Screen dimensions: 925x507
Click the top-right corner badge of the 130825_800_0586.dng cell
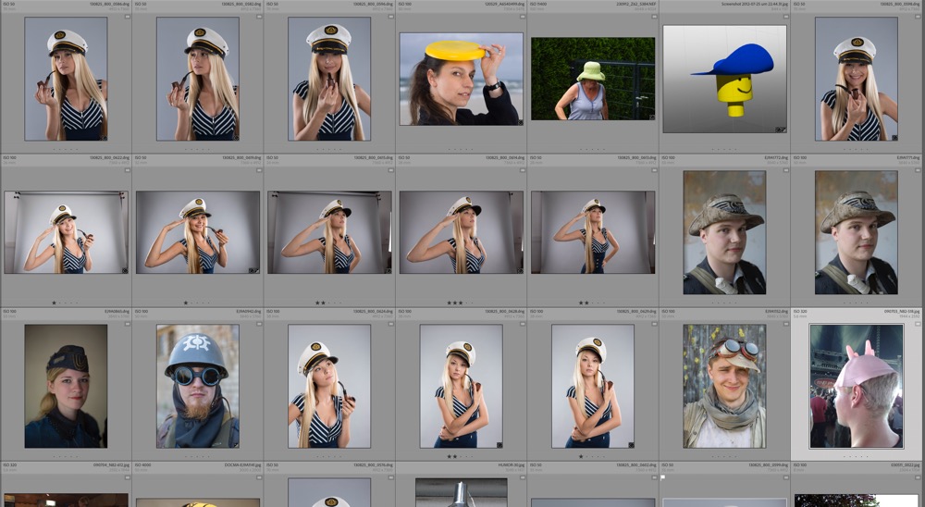[126, 17]
